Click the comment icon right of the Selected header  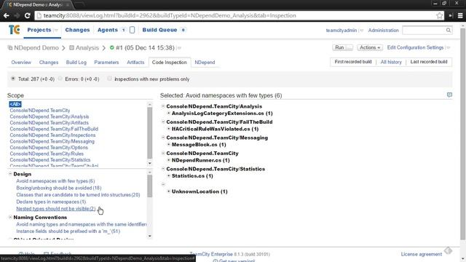[449, 95]
